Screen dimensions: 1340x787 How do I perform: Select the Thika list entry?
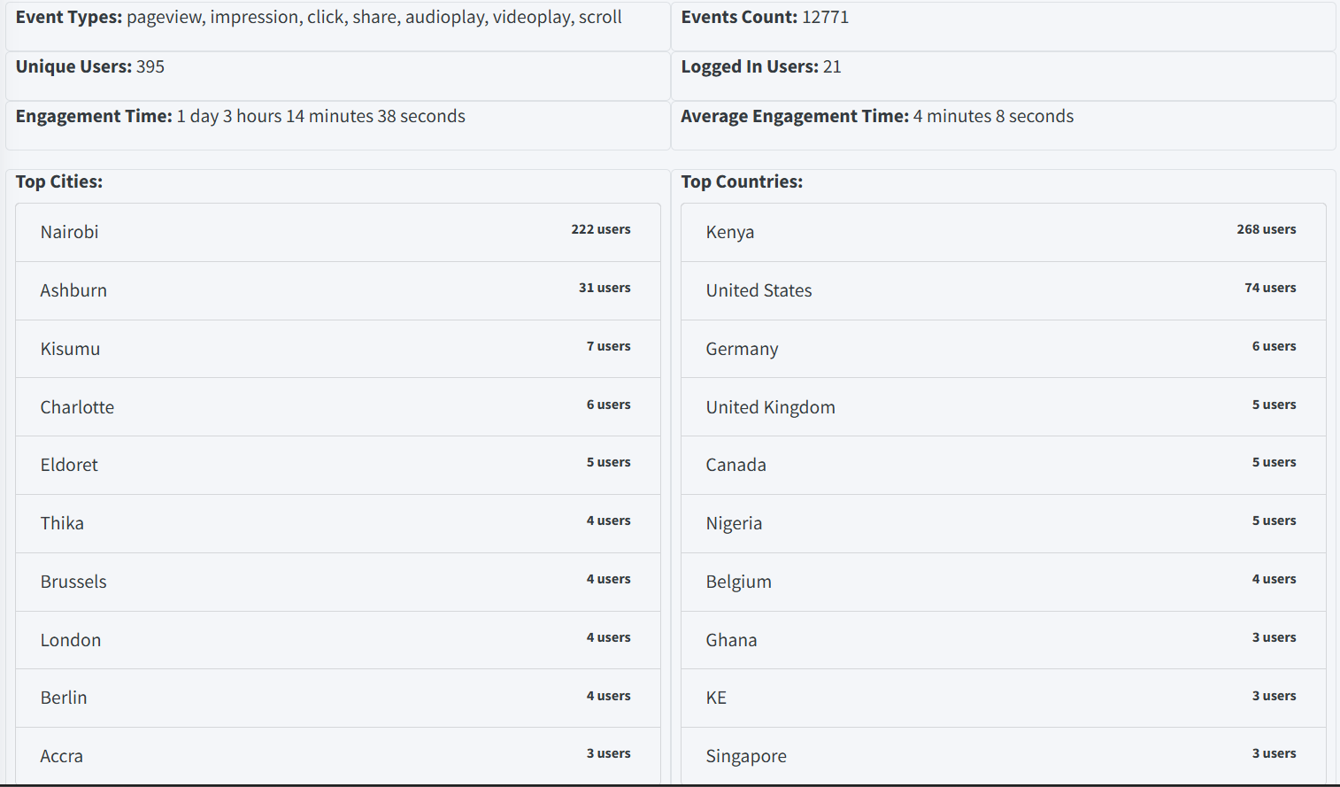pos(337,523)
